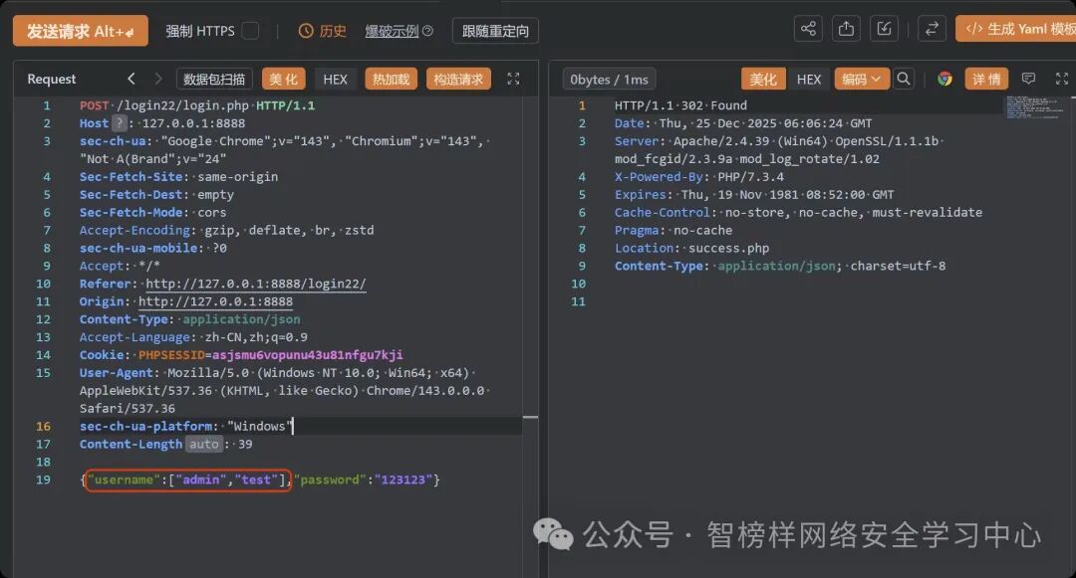This screenshot has height=578, width=1076.
Task: Click the "admin" value in request body
Action: [201, 480]
